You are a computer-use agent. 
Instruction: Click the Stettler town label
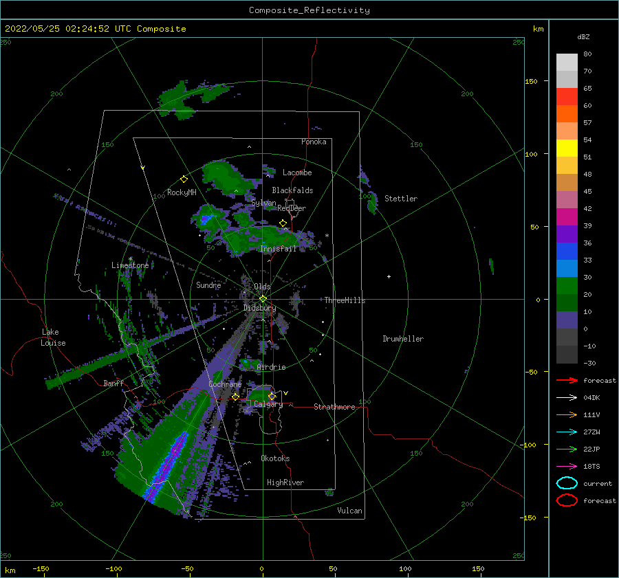coord(401,199)
